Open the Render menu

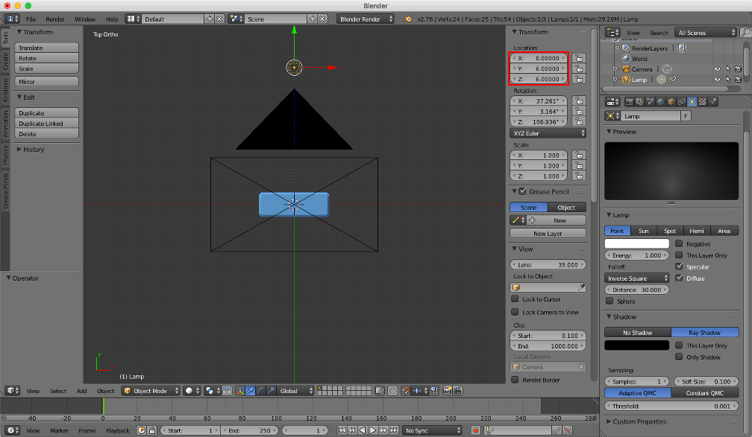click(x=55, y=19)
